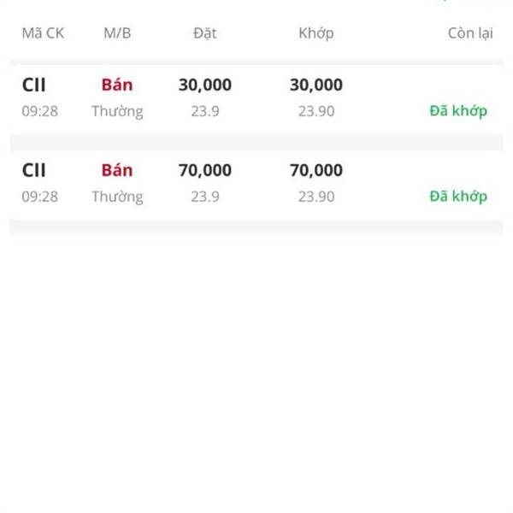Tap the 23.90 matched price of the 70,000 order

(316, 197)
